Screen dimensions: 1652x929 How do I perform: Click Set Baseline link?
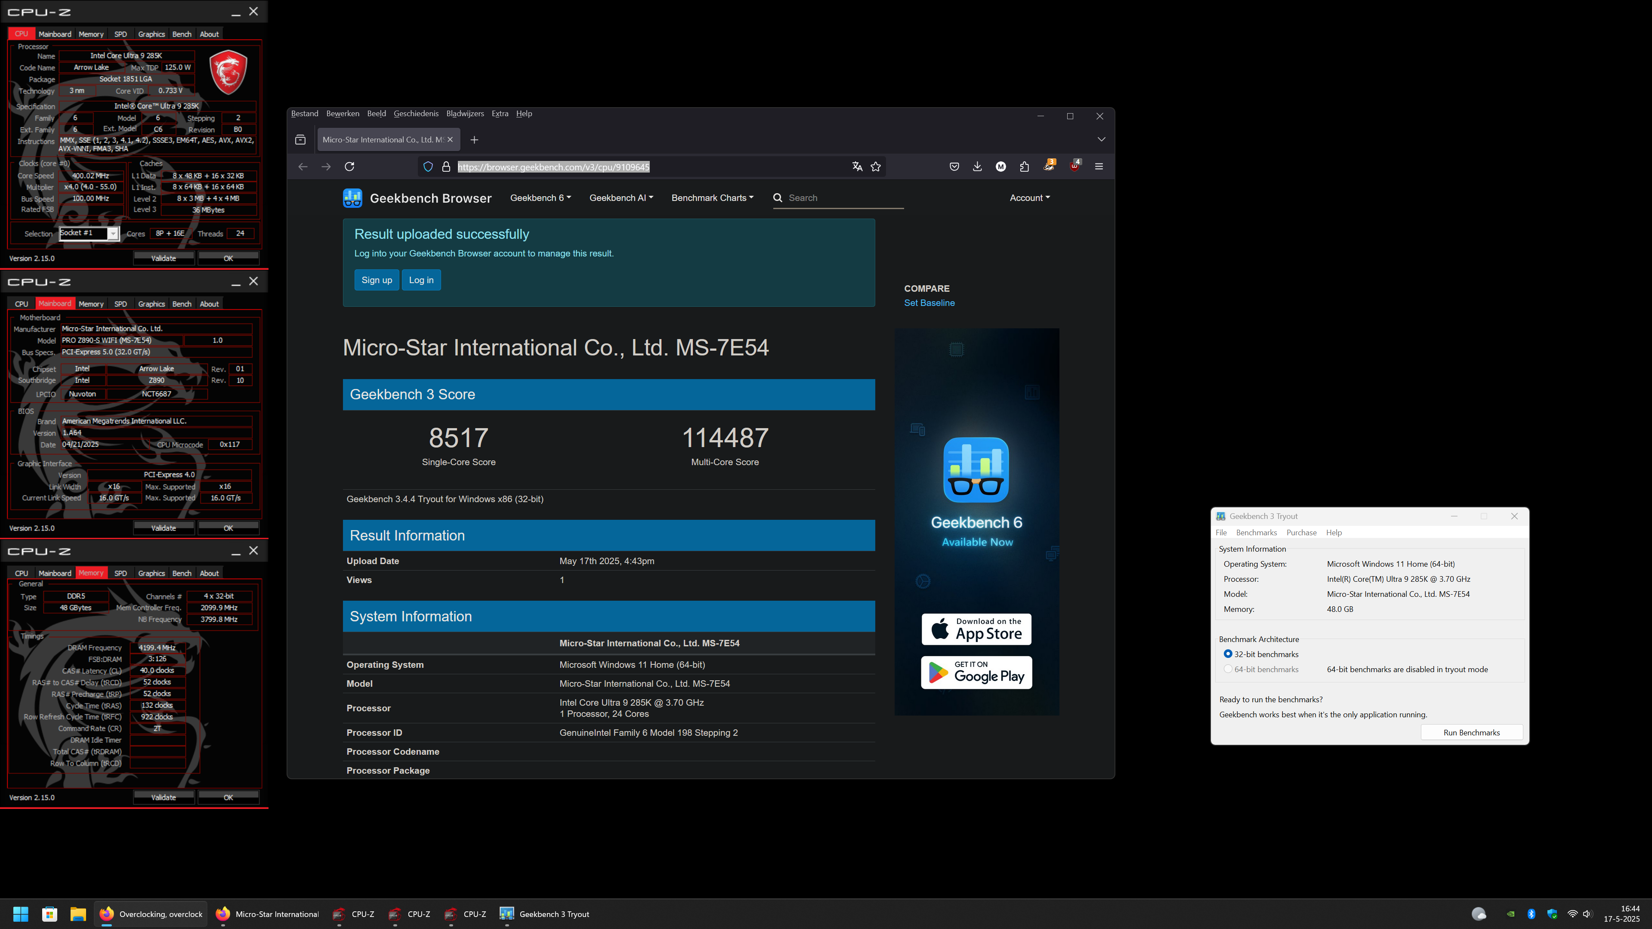tap(929, 303)
